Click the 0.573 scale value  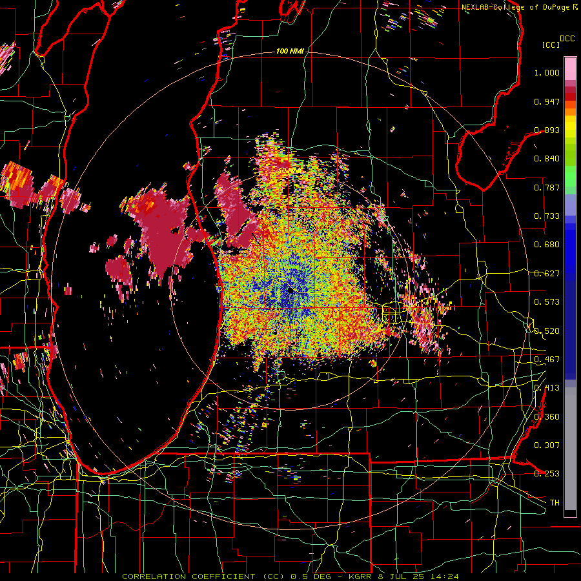pyautogui.click(x=547, y=302)
